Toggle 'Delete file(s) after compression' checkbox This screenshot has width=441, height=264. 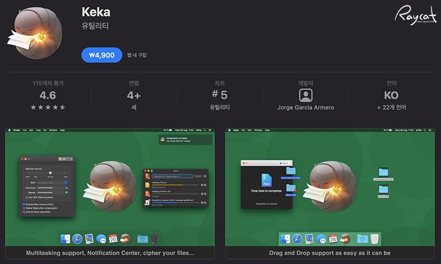tap(24, 208)
